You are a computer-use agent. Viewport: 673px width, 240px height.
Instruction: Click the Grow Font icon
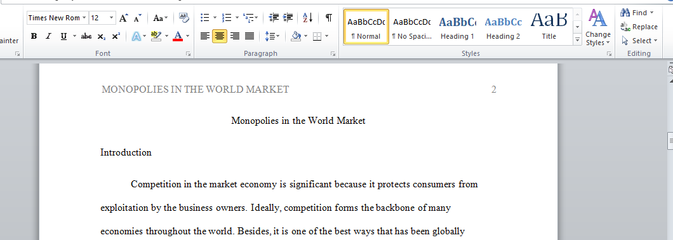coord(124,18)
